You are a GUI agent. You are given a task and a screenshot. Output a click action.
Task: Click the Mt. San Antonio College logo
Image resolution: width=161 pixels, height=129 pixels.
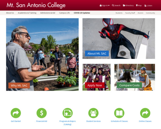[x=36, y=5]
